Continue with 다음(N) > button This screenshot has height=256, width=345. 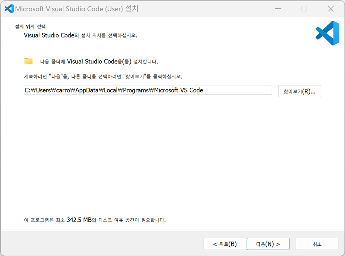(268, 244)
